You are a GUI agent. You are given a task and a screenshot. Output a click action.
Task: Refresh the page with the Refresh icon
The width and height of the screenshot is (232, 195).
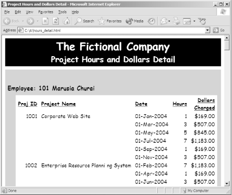point(56,21)
